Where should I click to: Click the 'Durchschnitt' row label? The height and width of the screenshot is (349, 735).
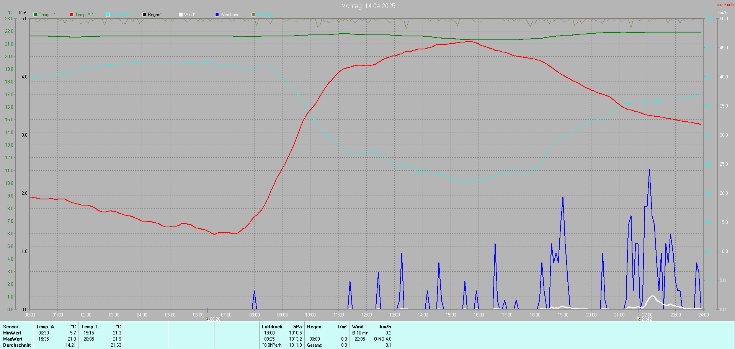(x=17, y=345)
